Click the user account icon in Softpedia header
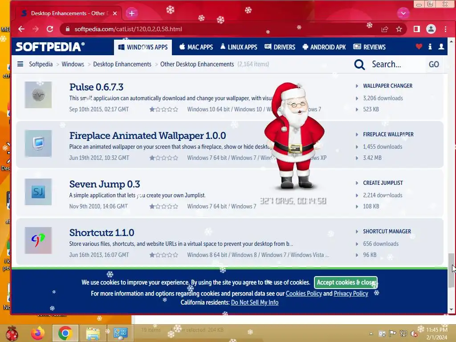Screen dimensions: 456x342 pyautogui.click(x=441, y=46)
